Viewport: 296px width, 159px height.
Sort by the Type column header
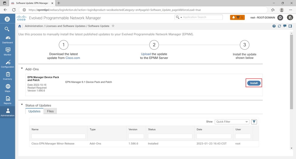93,130
